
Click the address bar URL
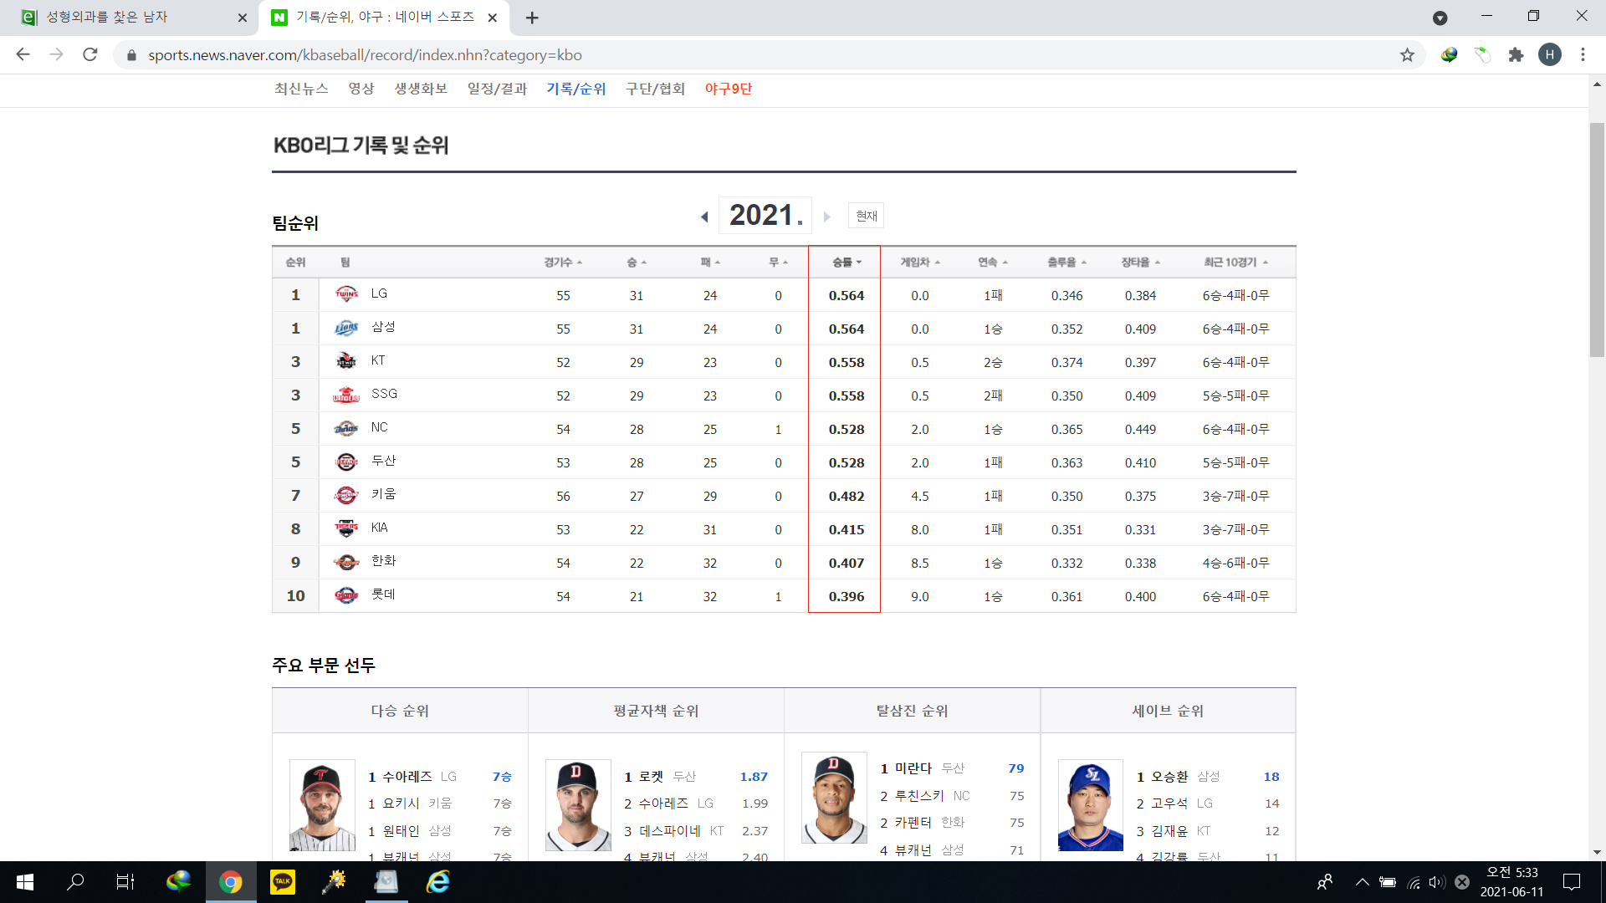point(365,55)
